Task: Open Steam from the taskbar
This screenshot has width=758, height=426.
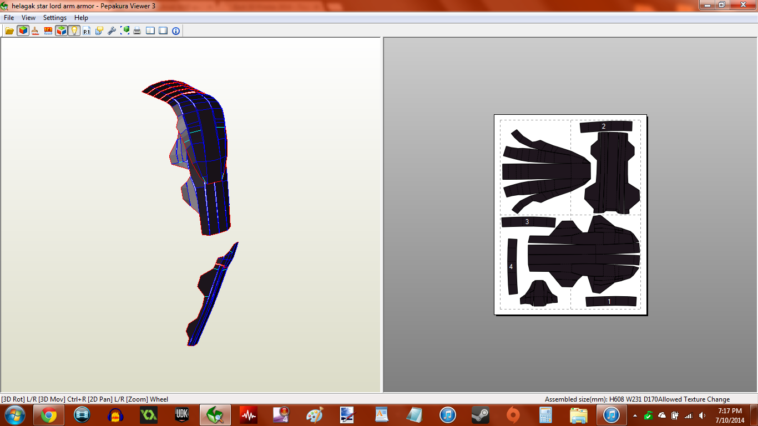Action: [x=480, y=415]
